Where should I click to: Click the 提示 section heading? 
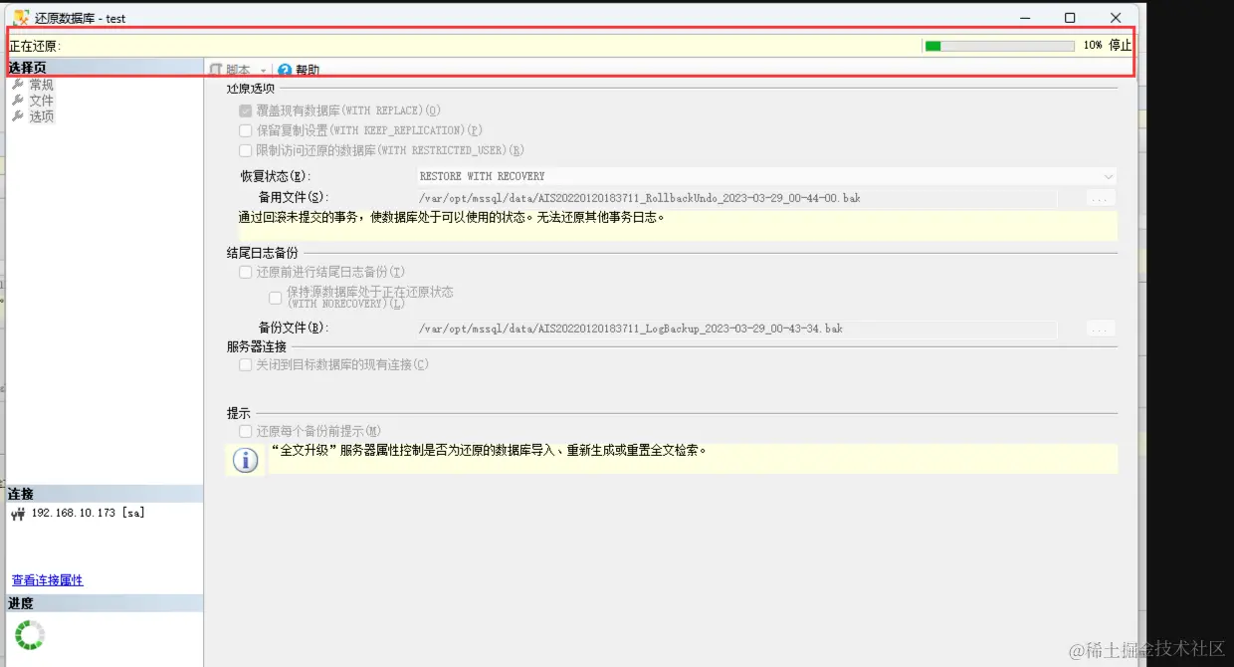tap(239, 412)
